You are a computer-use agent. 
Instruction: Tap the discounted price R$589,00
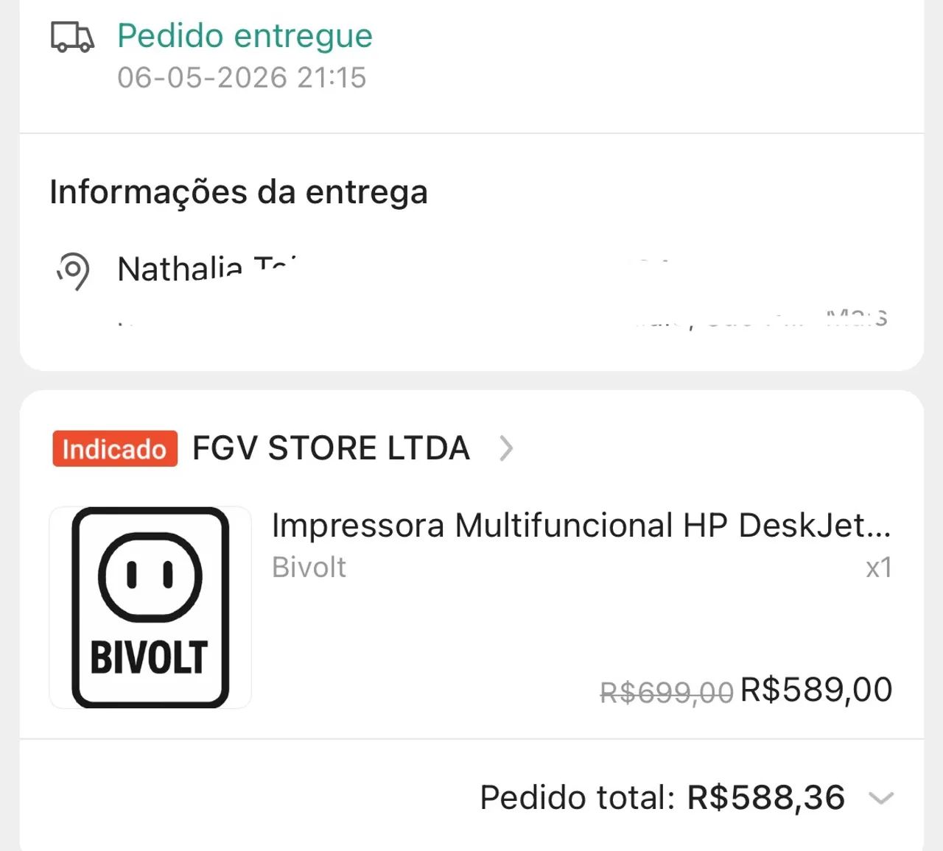pos(816,690)
